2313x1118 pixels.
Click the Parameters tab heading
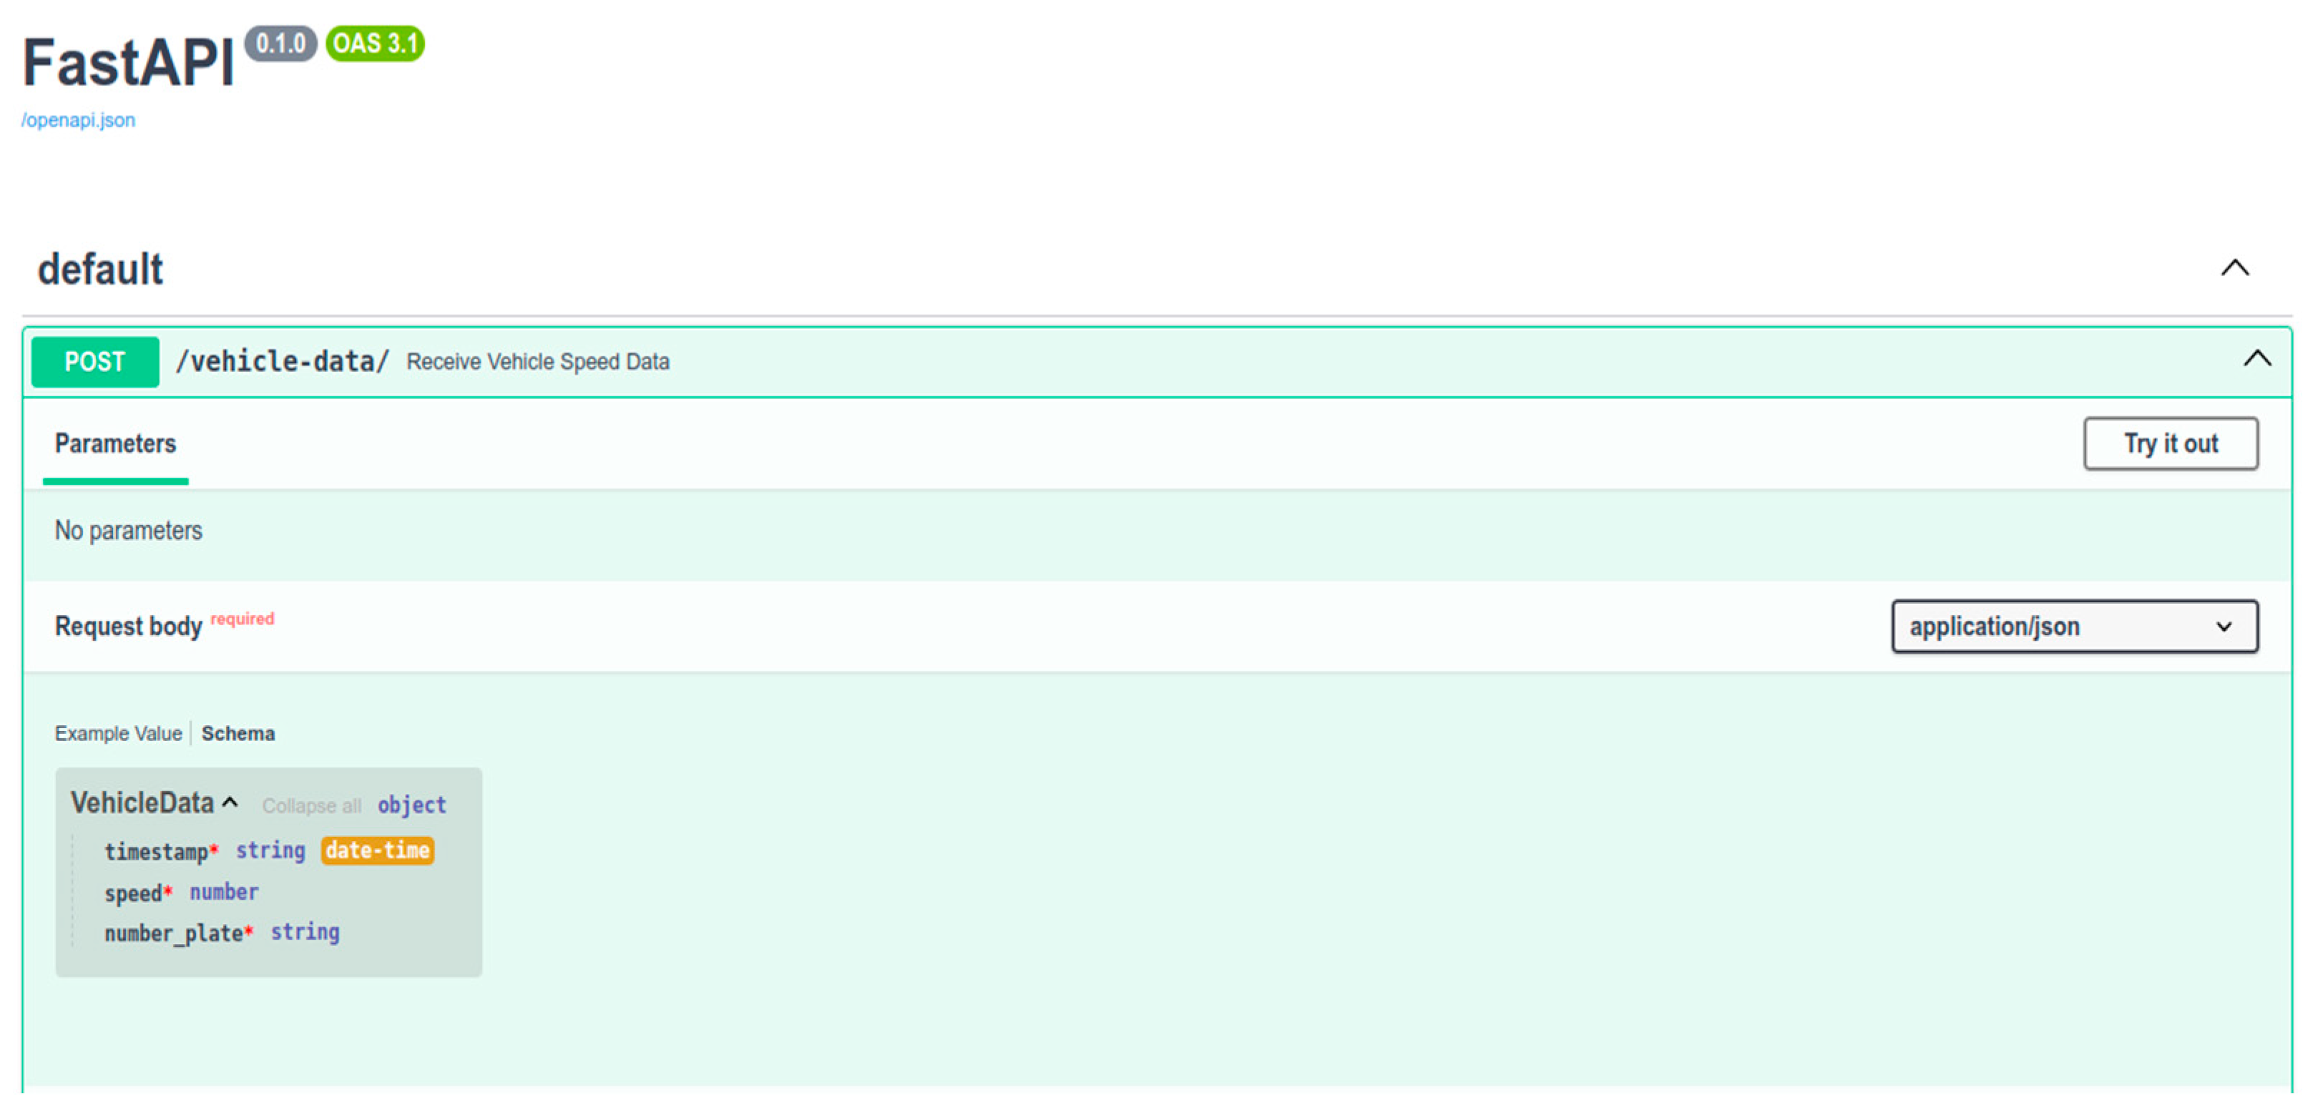[115, 443]
